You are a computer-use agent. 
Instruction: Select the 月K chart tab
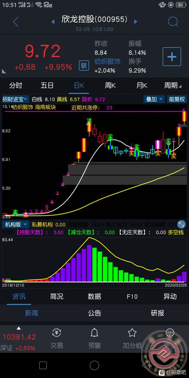pyautogui.click(x=142, y=85)
